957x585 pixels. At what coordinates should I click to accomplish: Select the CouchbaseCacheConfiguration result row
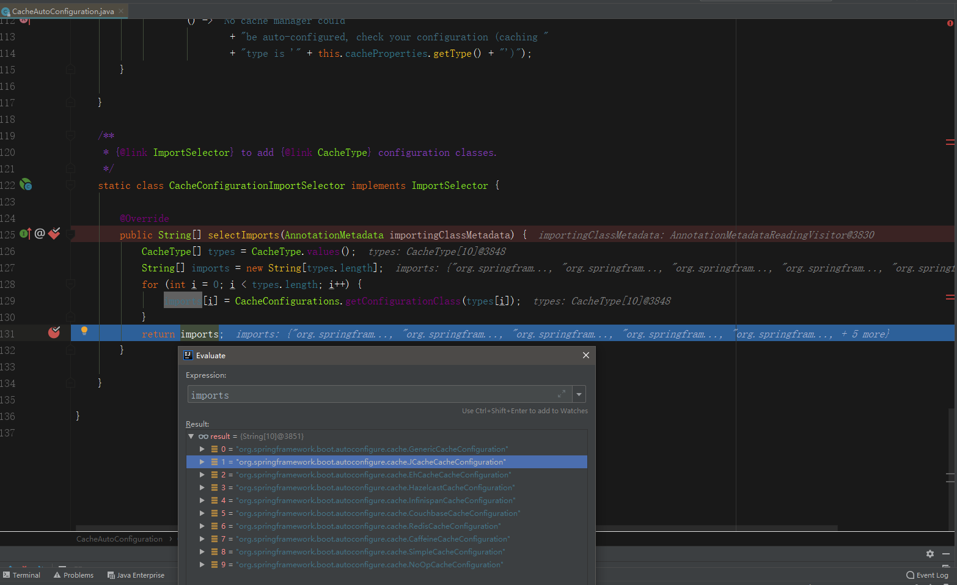387,513
